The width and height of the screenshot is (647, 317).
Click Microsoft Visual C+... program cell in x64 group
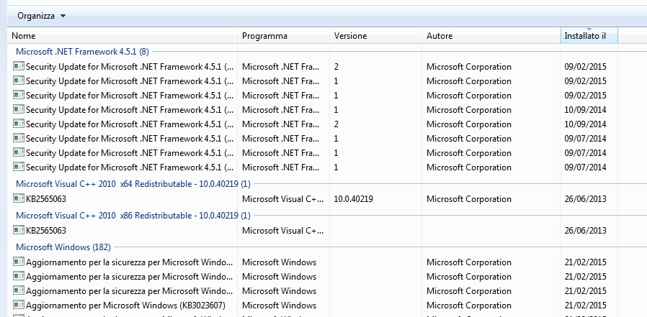[x=282, y=199]
